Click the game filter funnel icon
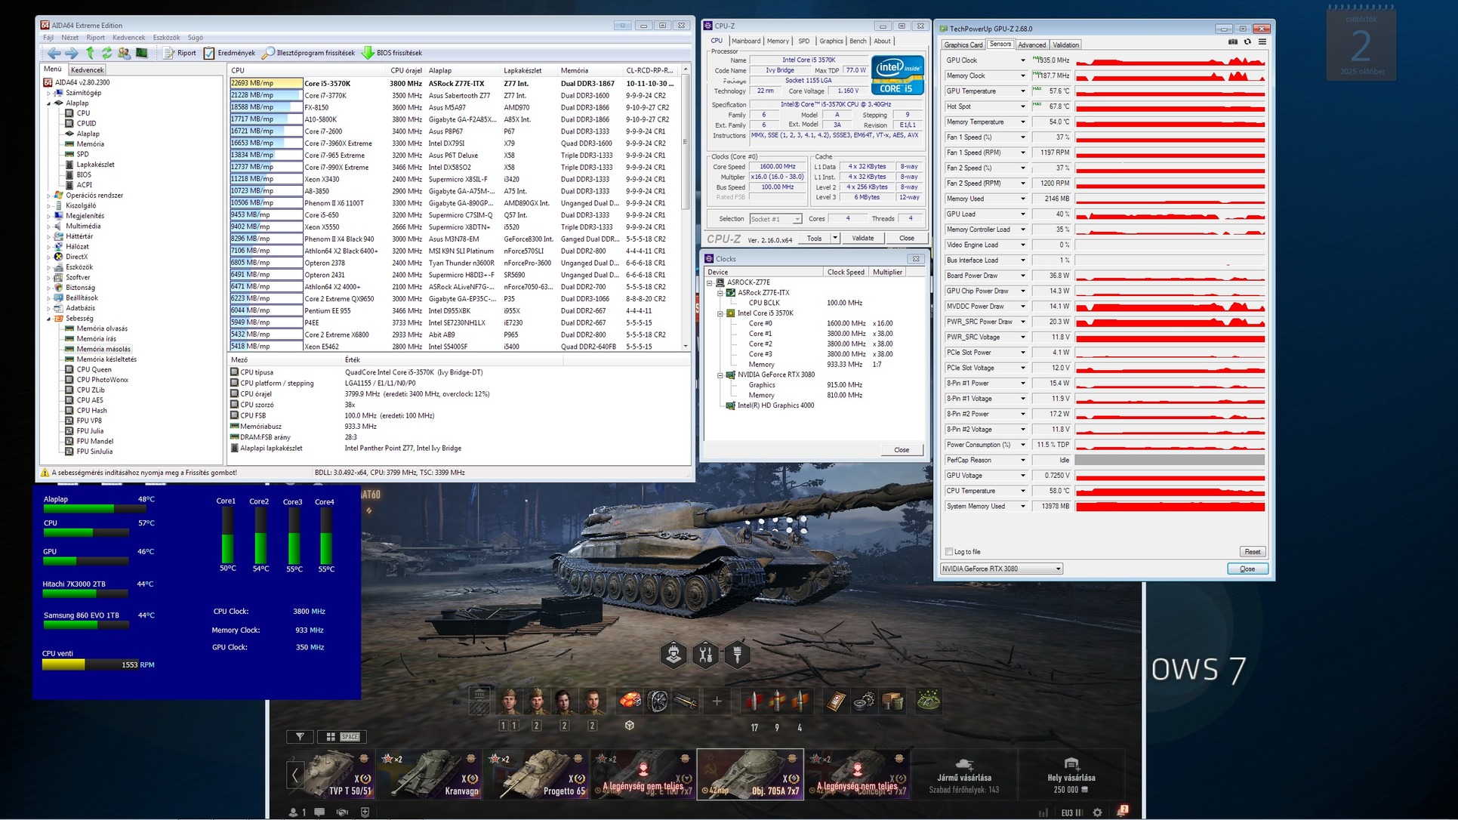The width and height of the screenshot is (1458, 820). [x=300, y=736]
